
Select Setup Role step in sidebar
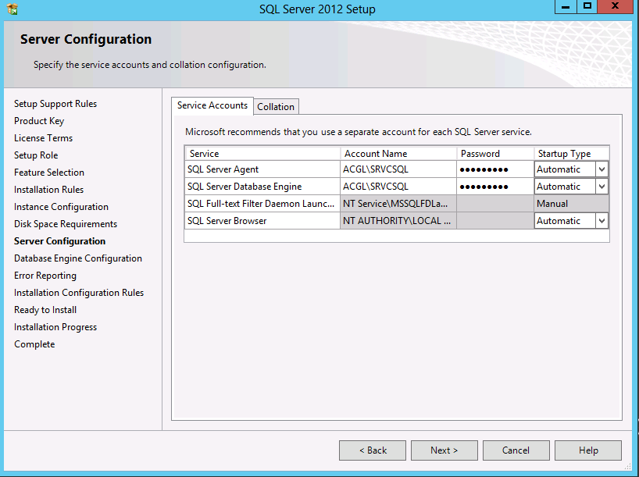tap(36, 155)
